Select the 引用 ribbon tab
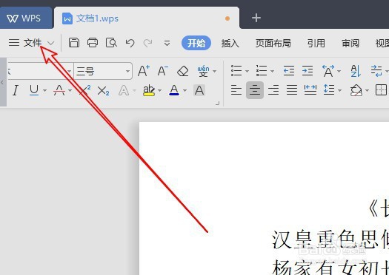The height and width of the screenshot is (275, 389). tap(316, 44)
